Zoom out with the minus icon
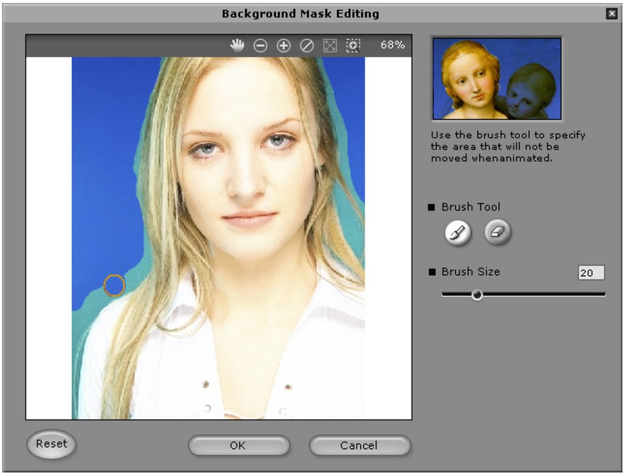624x474 pixels. click(260, 46)
